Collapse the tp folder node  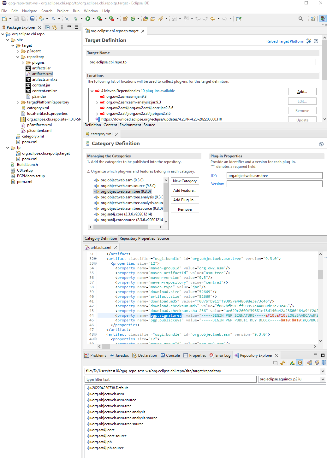[8, 148]
